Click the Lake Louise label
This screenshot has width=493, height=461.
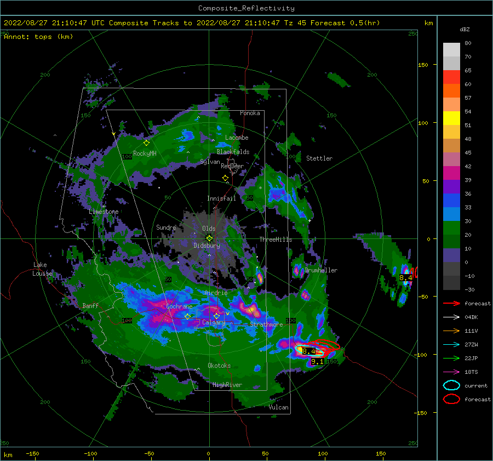(42, 269)
